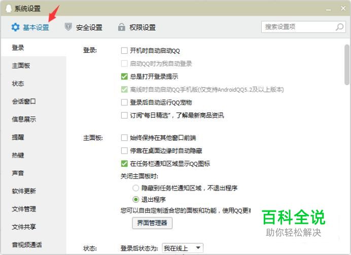The image size is (351, 255).
Task: Switch to the 安全设置 tab
Action: (x=84, y=27)
